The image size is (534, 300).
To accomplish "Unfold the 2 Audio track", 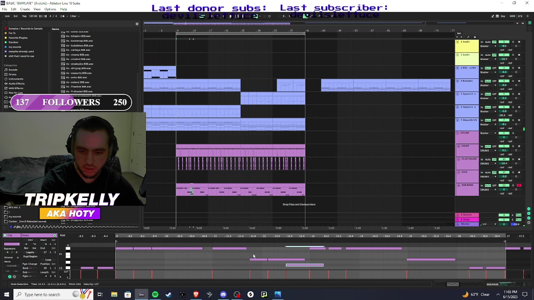I will [457, 55].
